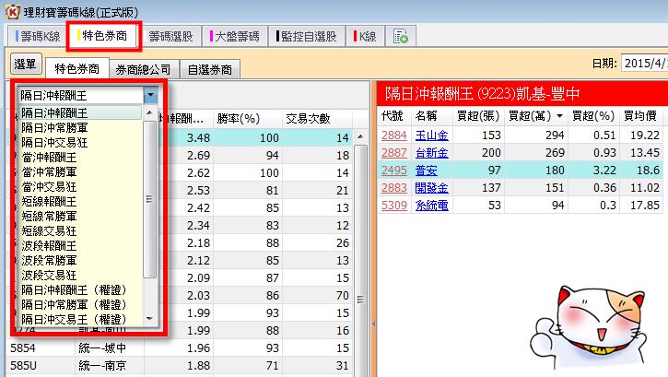Select 隔日沖常勝軍（權證） option
668x377 pixels.
point(74,303)
